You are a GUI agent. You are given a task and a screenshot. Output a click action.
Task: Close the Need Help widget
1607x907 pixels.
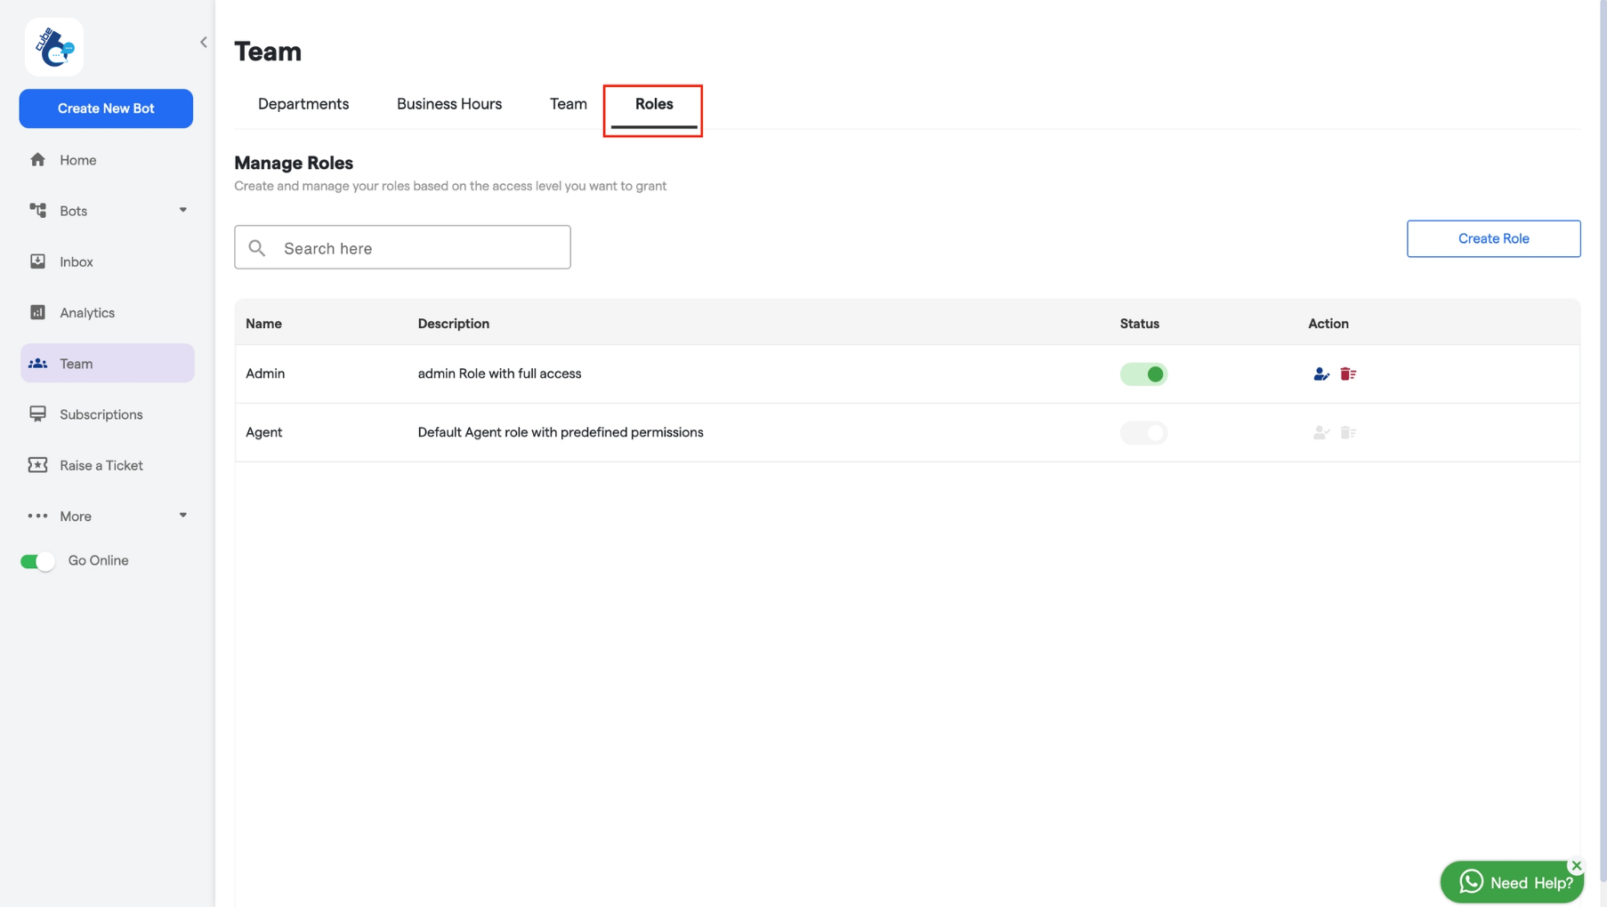(1576, 865)
